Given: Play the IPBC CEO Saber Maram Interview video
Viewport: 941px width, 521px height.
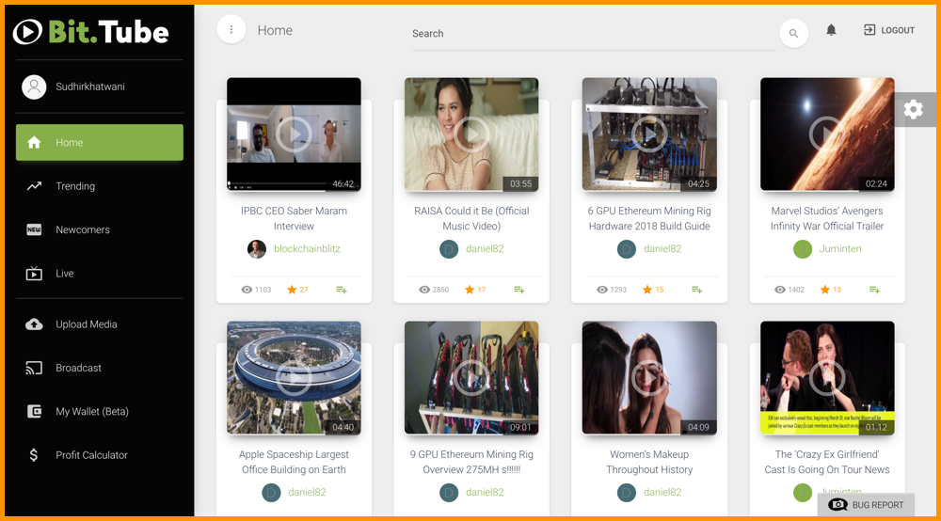Looking at the screenshot, I should [x=294, y=134].
